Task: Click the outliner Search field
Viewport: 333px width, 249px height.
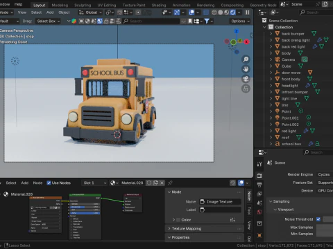Action: (316, 12)
